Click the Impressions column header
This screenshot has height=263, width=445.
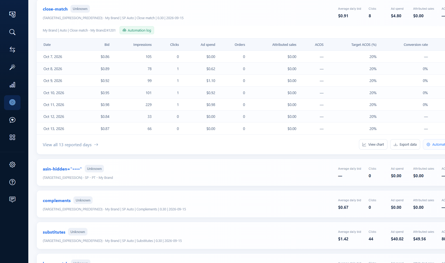click(142, 45)
